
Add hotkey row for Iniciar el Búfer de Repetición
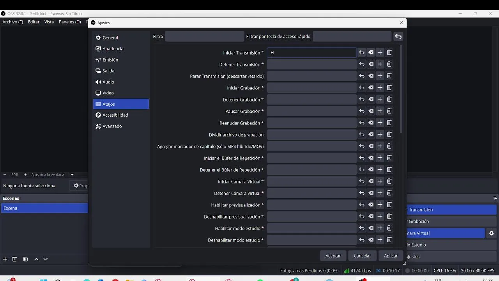(x=380, y=158)
